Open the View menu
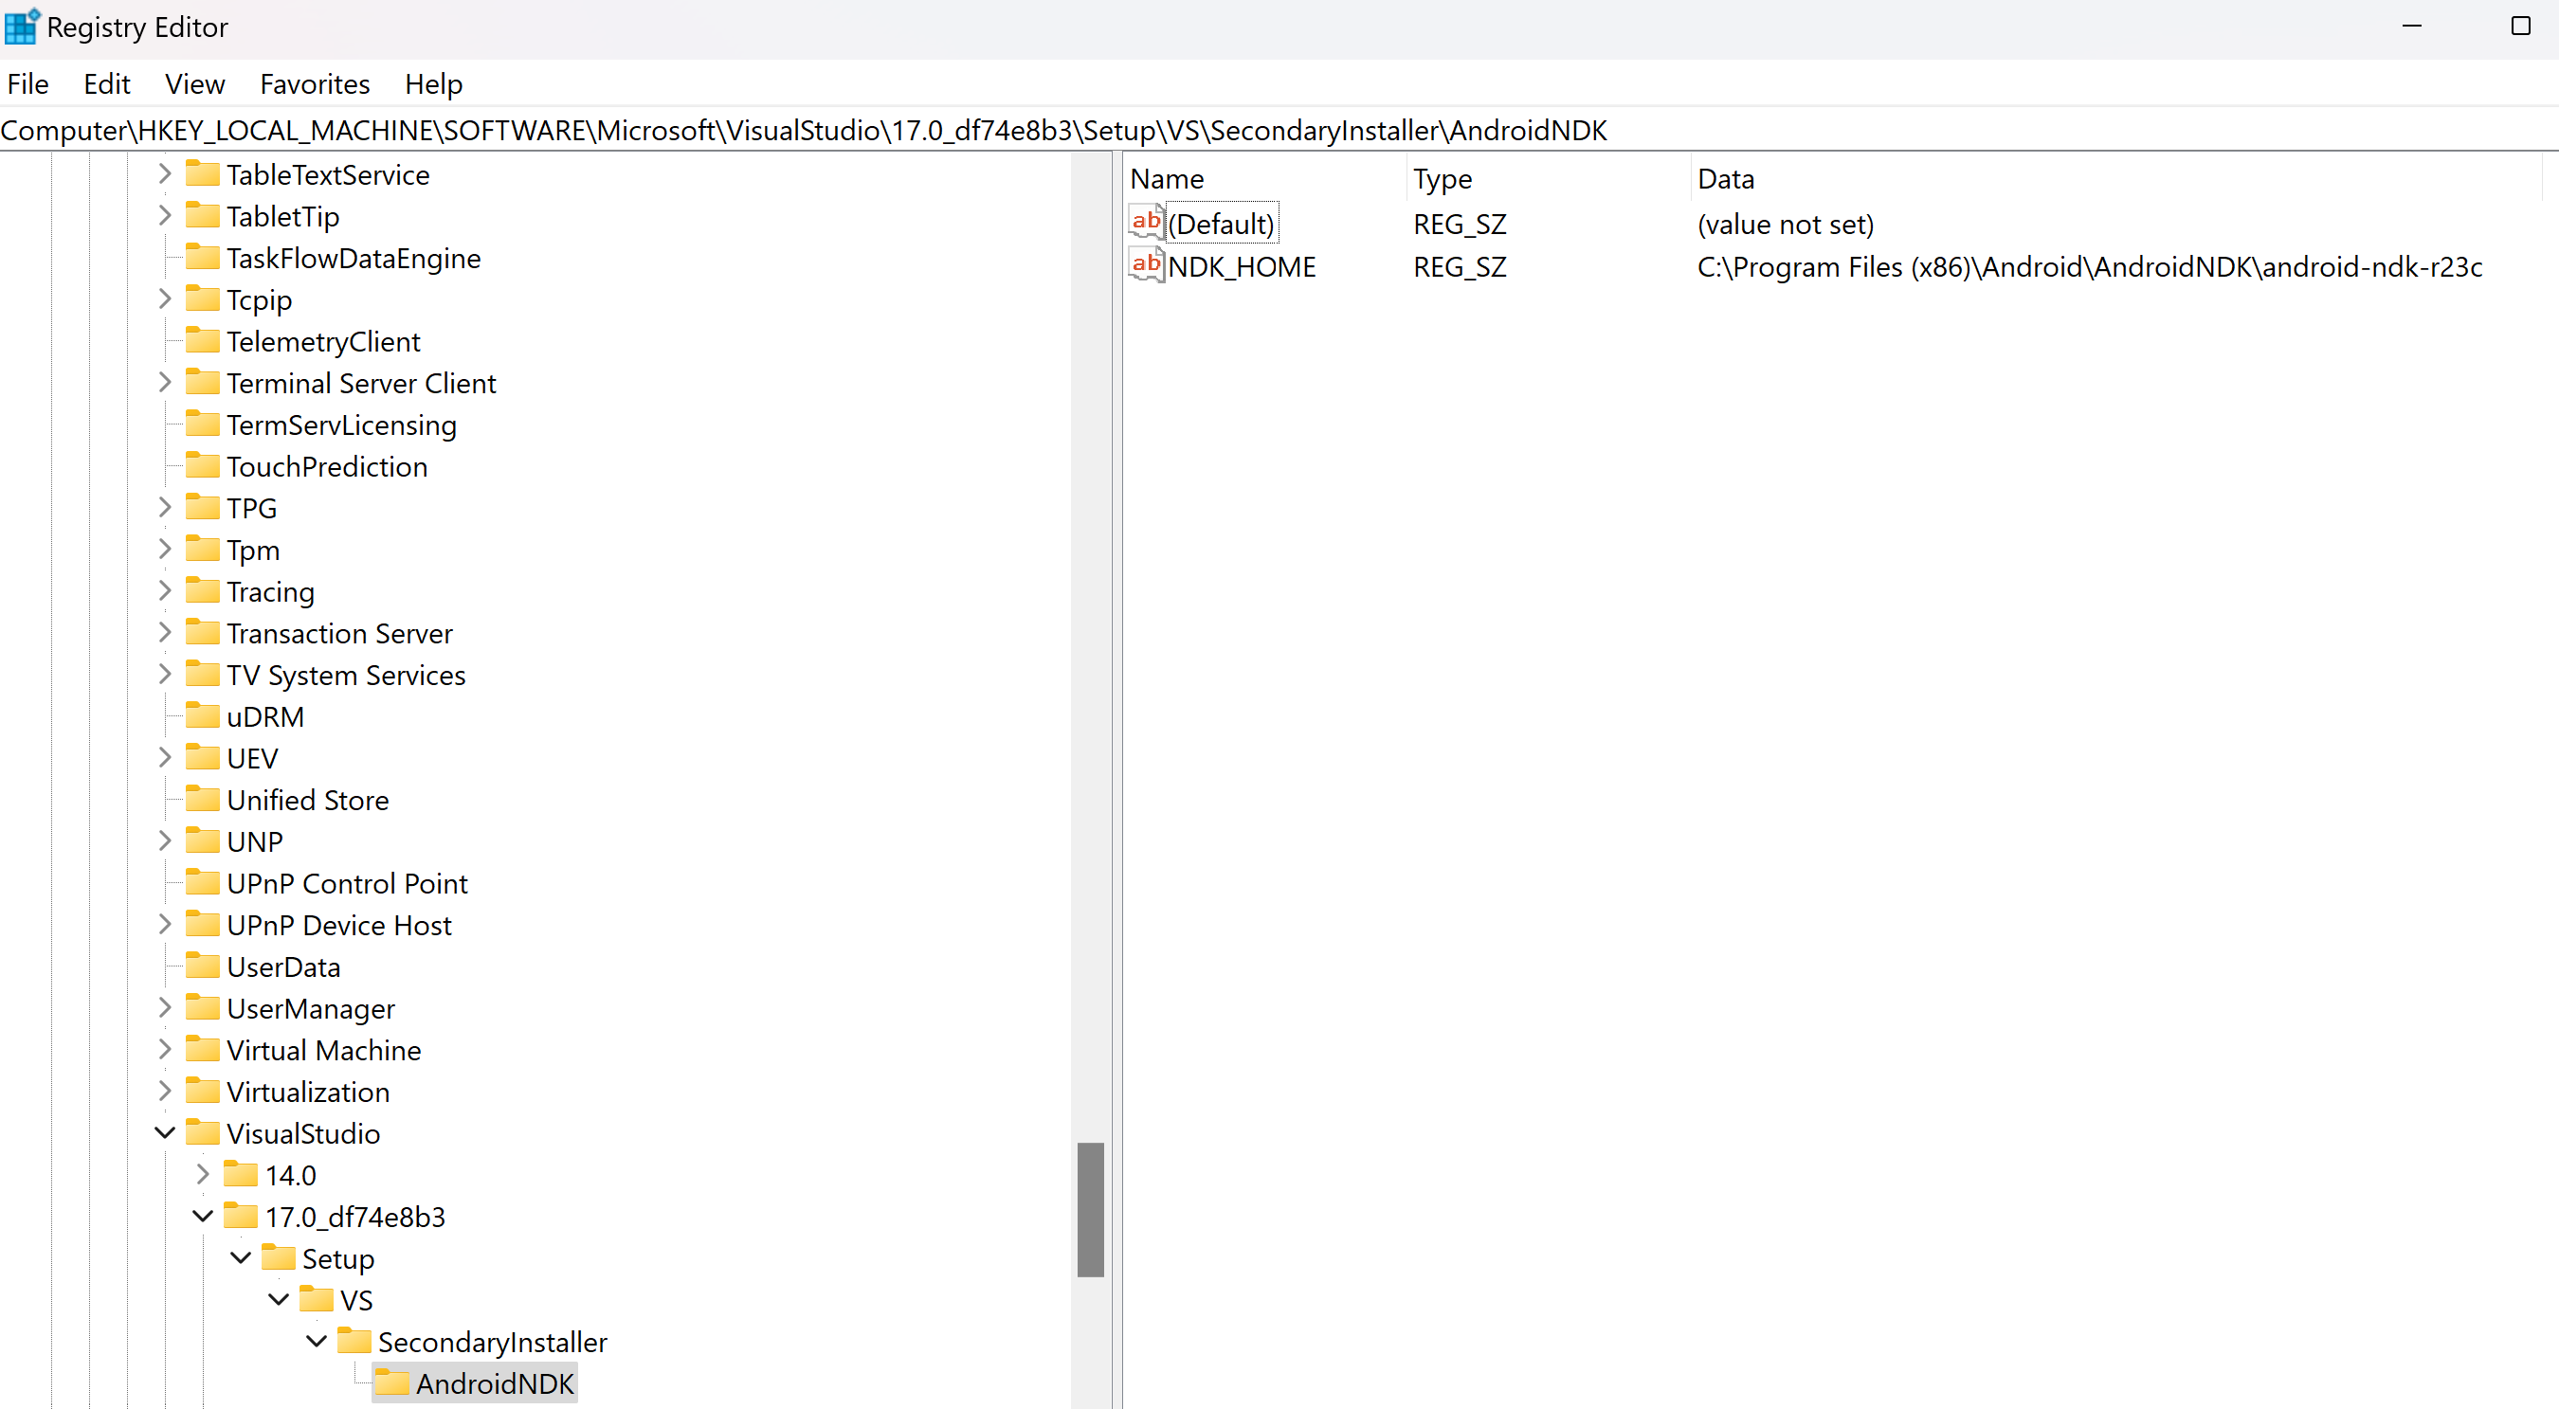 tap(194, 84)
